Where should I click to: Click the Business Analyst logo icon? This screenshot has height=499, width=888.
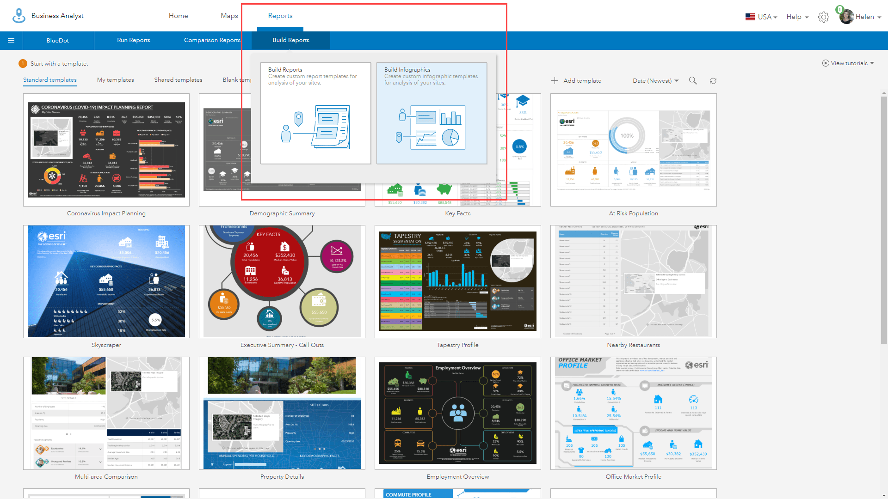point(19,16)
